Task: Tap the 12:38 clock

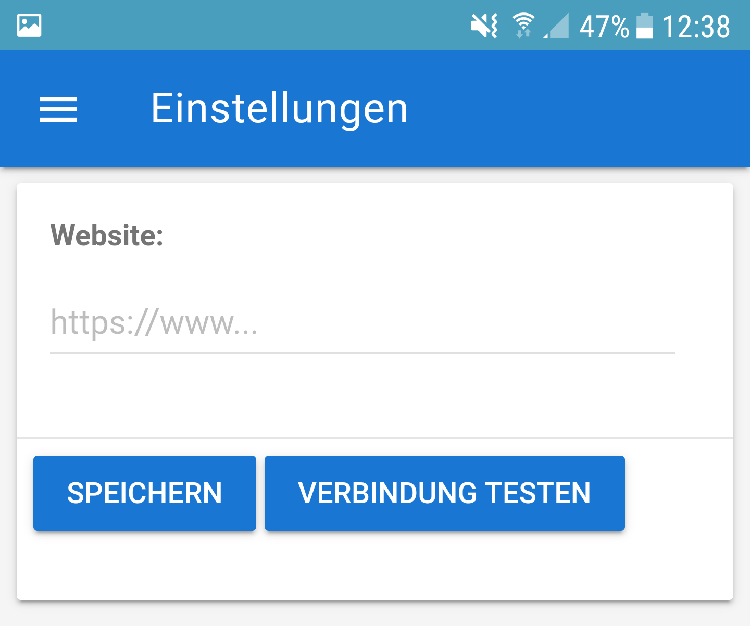Action: 696,27
